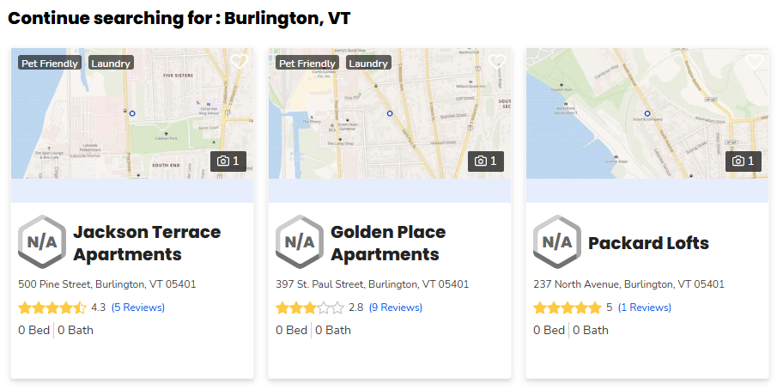The height and width of the screenshot is (390, 777).
Task: Click the map marker on Packard Lofts map
Action: [x=647, y=113]
